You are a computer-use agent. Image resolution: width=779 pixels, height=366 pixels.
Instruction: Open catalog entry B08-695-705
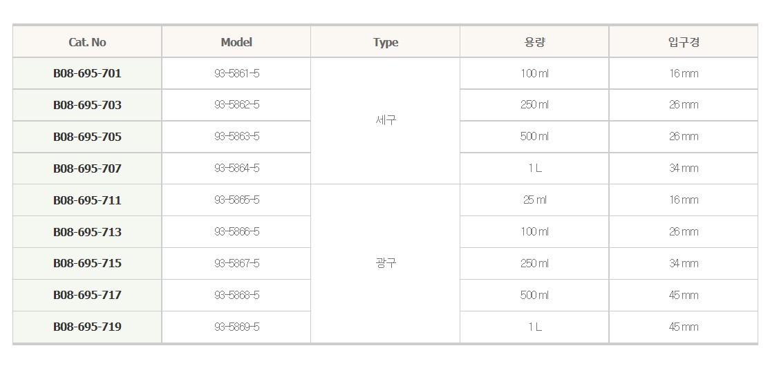tap(87, 137)
